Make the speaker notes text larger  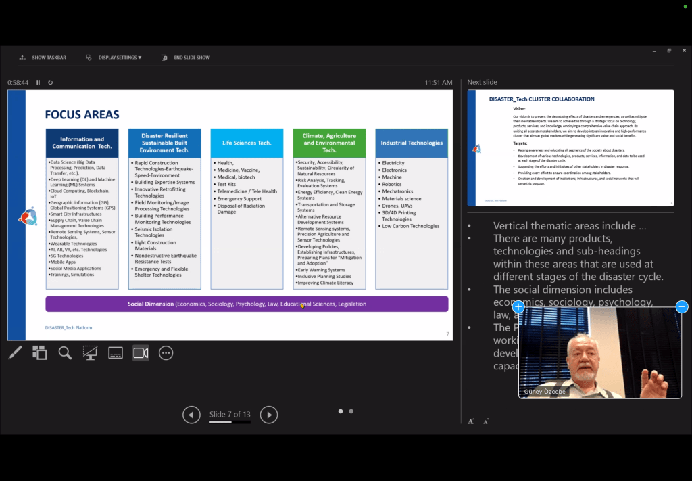pos(470,421)
